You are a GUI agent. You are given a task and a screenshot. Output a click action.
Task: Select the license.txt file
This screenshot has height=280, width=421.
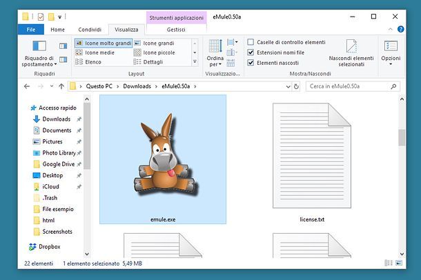tap(312, 163)
